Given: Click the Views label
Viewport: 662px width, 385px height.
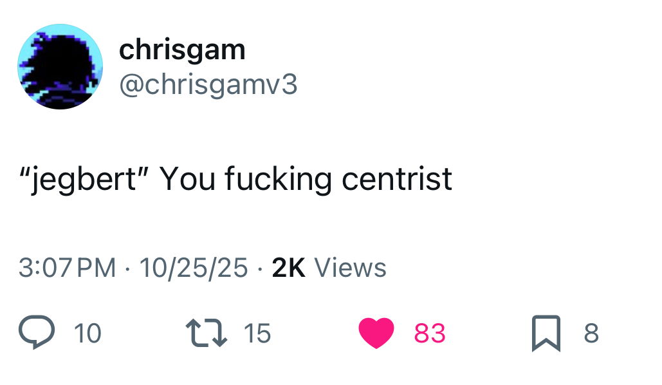Looking at the screenshot, I should pos(351,268).
